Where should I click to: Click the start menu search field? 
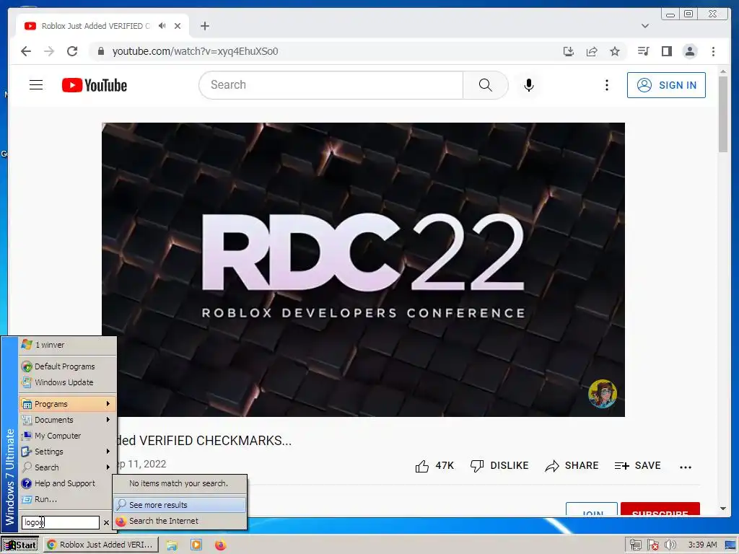click(61, 522)
